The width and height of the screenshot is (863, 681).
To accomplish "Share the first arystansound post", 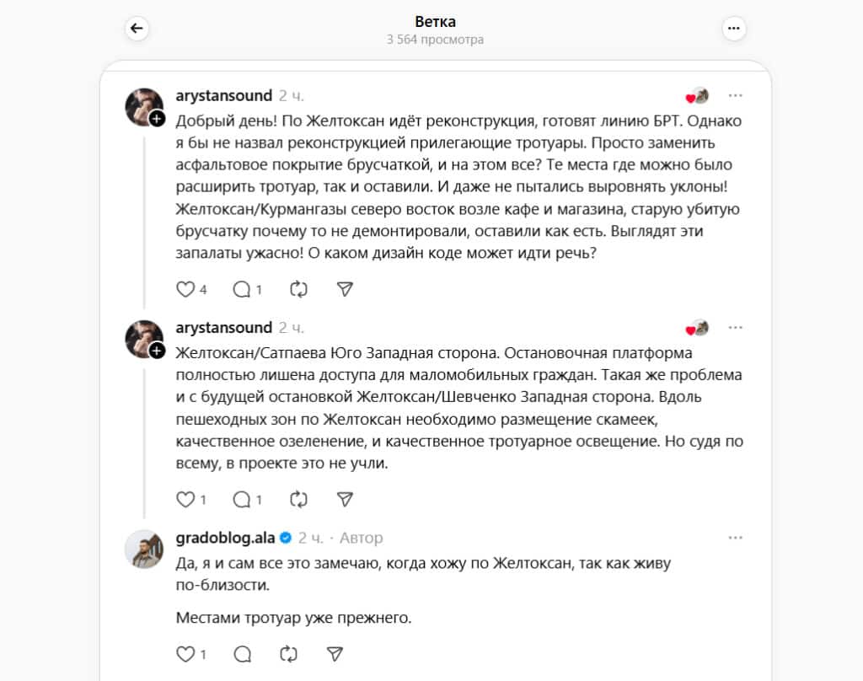I will 345,289.
